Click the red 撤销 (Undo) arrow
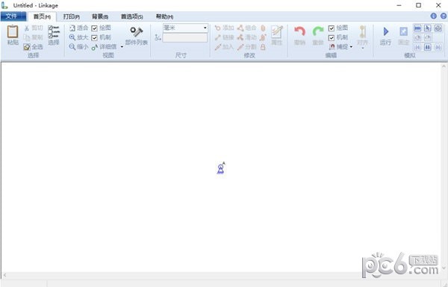The width and height of the screenshot is (448, 287). pyautogui.click(x=299, y=31)
